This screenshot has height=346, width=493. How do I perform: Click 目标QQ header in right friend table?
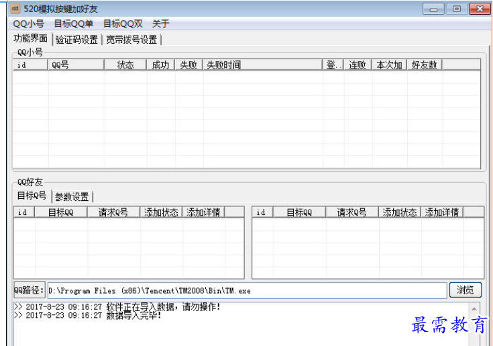299,212
